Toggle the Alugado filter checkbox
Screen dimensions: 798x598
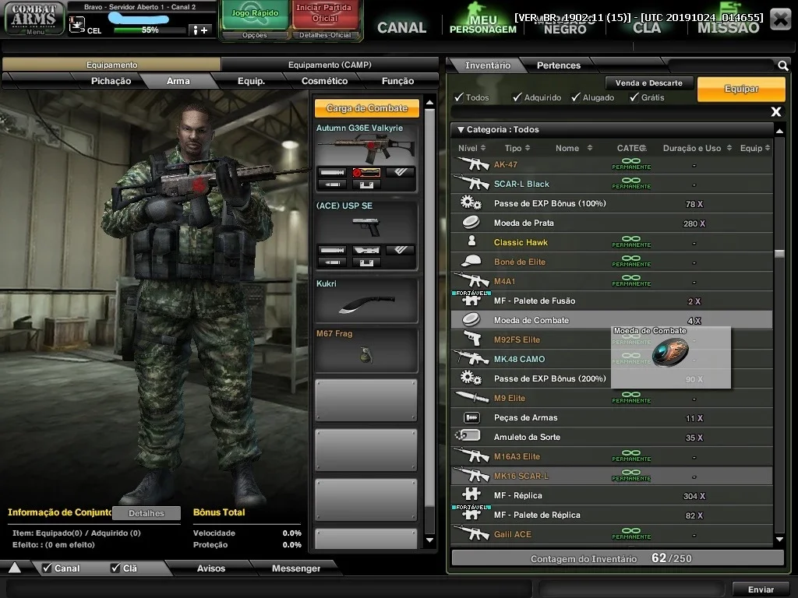click(x=576, y=97)
